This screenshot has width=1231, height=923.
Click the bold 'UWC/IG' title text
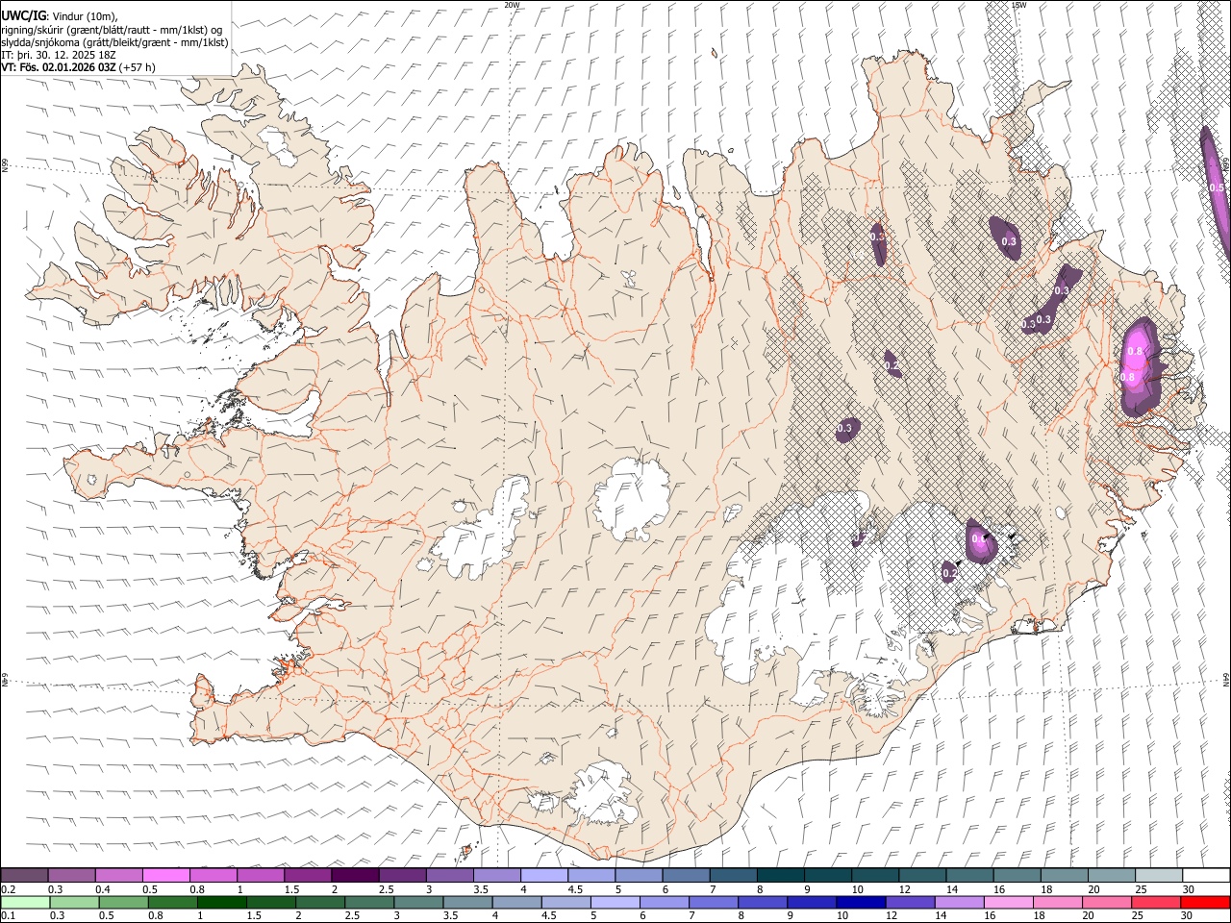[23, 15]
